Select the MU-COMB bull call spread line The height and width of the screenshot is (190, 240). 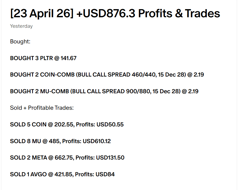pos(104,91)
